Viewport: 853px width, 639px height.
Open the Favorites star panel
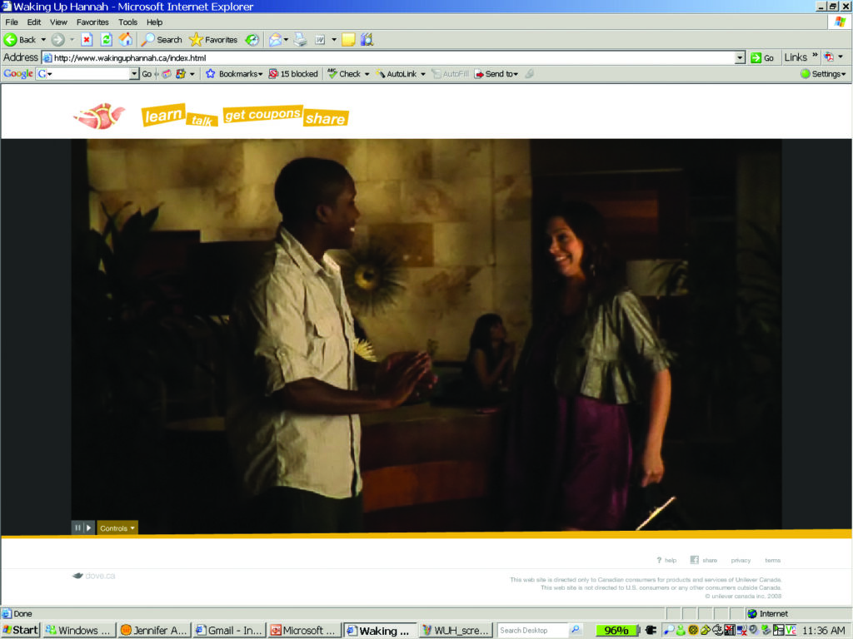pos(213,40)
